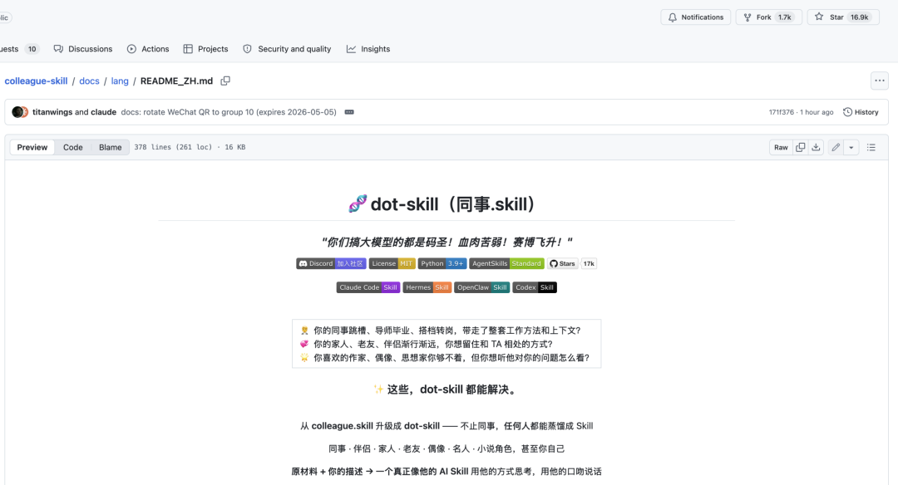This screenshot has height=485, width=898.
Task: Click the License MIT badge
Action: pos(392,263)
